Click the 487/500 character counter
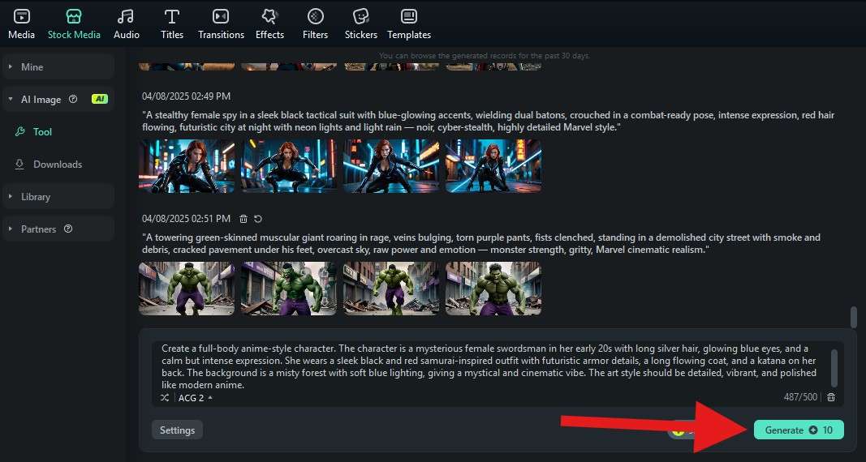866x462 pixels. tap(800, 397)
